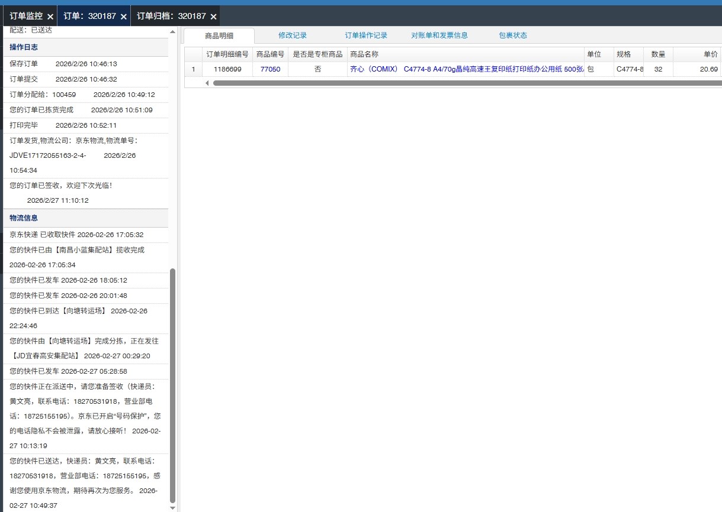Screen dimensions: 722x512
Task: Select the 商品明细 tab
Action: (219, 35)
